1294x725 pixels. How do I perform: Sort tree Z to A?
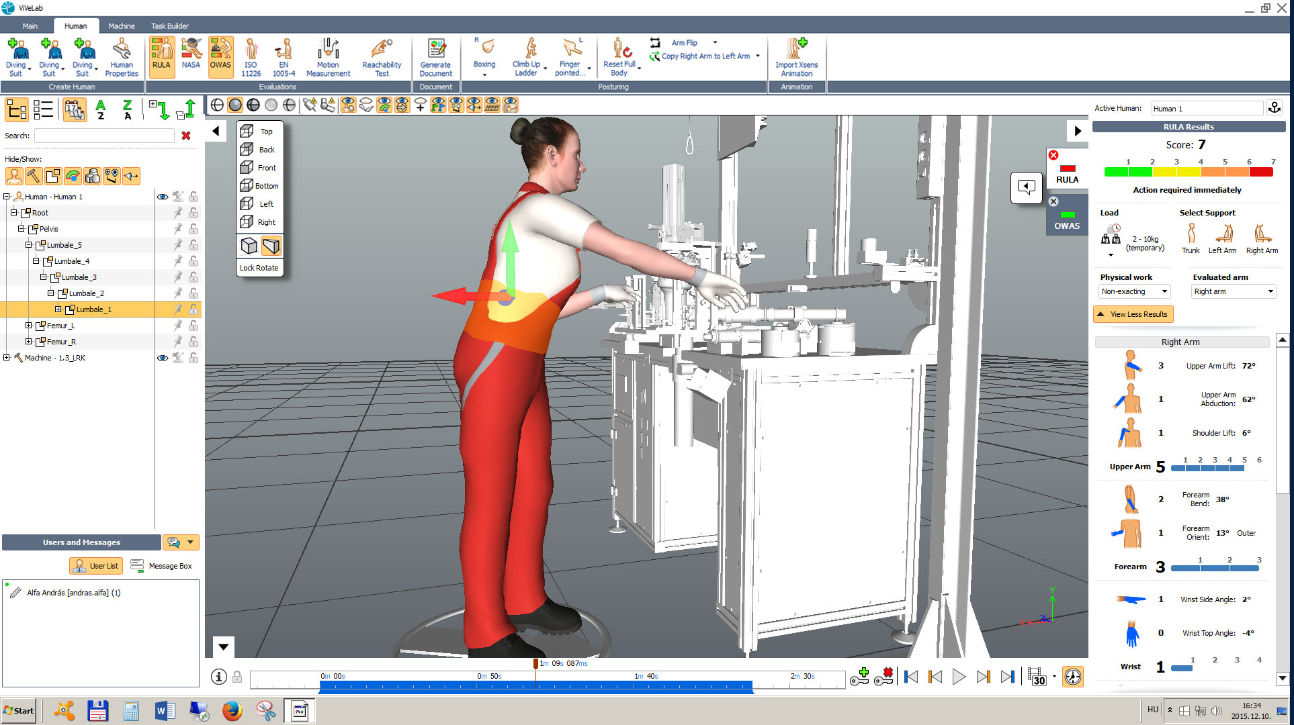pyautogui.click(x=128, y=109)
